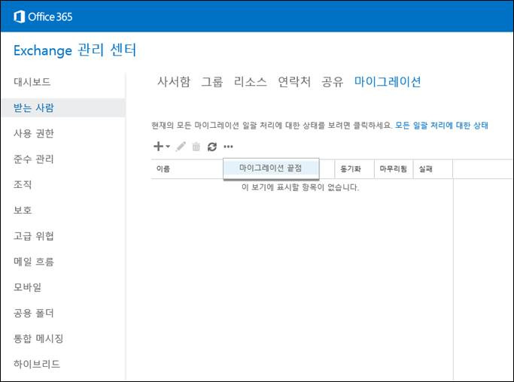The width and height of the screenshot is (514, 382).
Task: Click the plus icon to add migration batch
Action: [158, 146]
